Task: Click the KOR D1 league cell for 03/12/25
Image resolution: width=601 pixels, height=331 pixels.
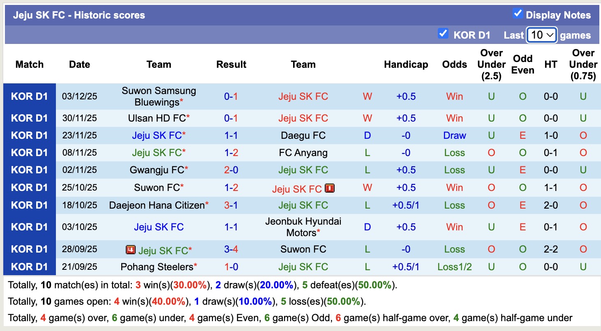Action: [x=30, y=97]
